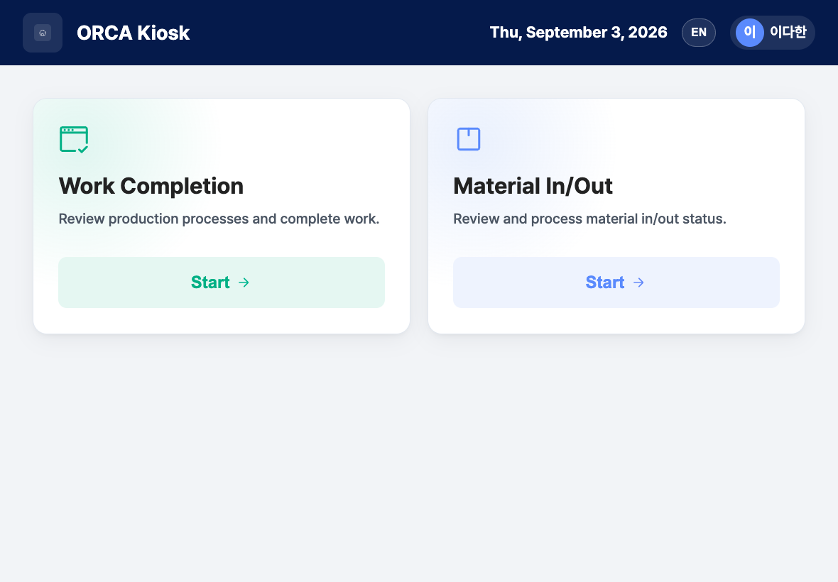This screenshot has width=838, height=582.
Task: Click the green Start label text
Action: pos(210,282)
